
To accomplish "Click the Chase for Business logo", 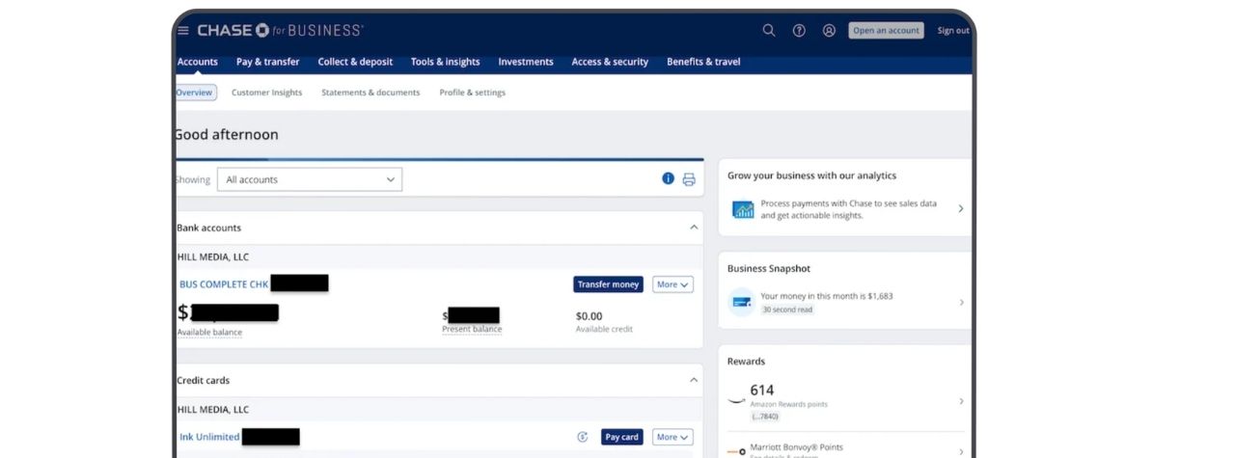I will pyautogui.click(x=280, y=30).
